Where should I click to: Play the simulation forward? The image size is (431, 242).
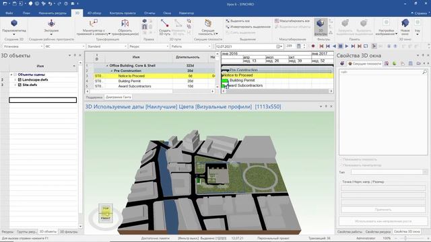click(347, 46)
